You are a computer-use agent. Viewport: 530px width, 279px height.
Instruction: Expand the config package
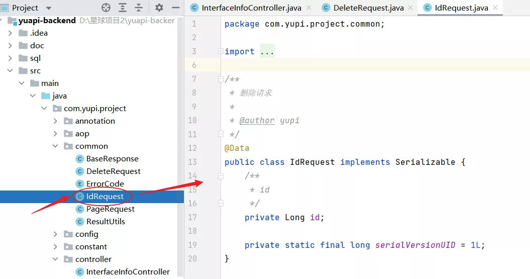tap(55, 234)
